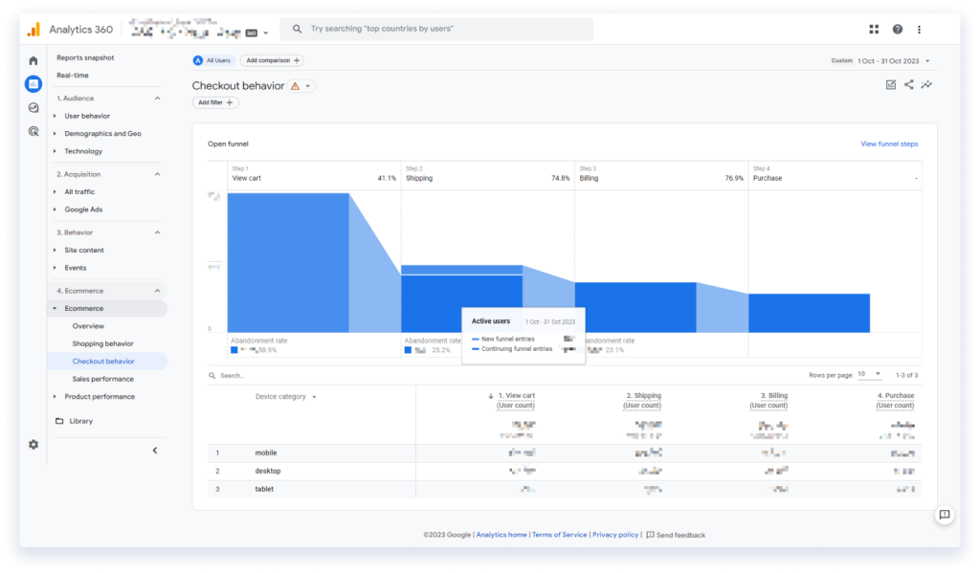Click the View funnel steps link

tap(888, 143)
